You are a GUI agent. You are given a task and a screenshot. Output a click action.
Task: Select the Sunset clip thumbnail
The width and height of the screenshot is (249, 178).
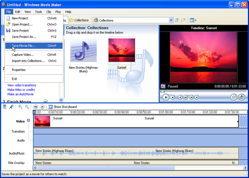(x=122, y=51)
